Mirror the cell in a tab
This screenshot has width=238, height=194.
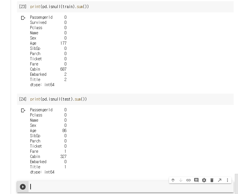(220, 180)
